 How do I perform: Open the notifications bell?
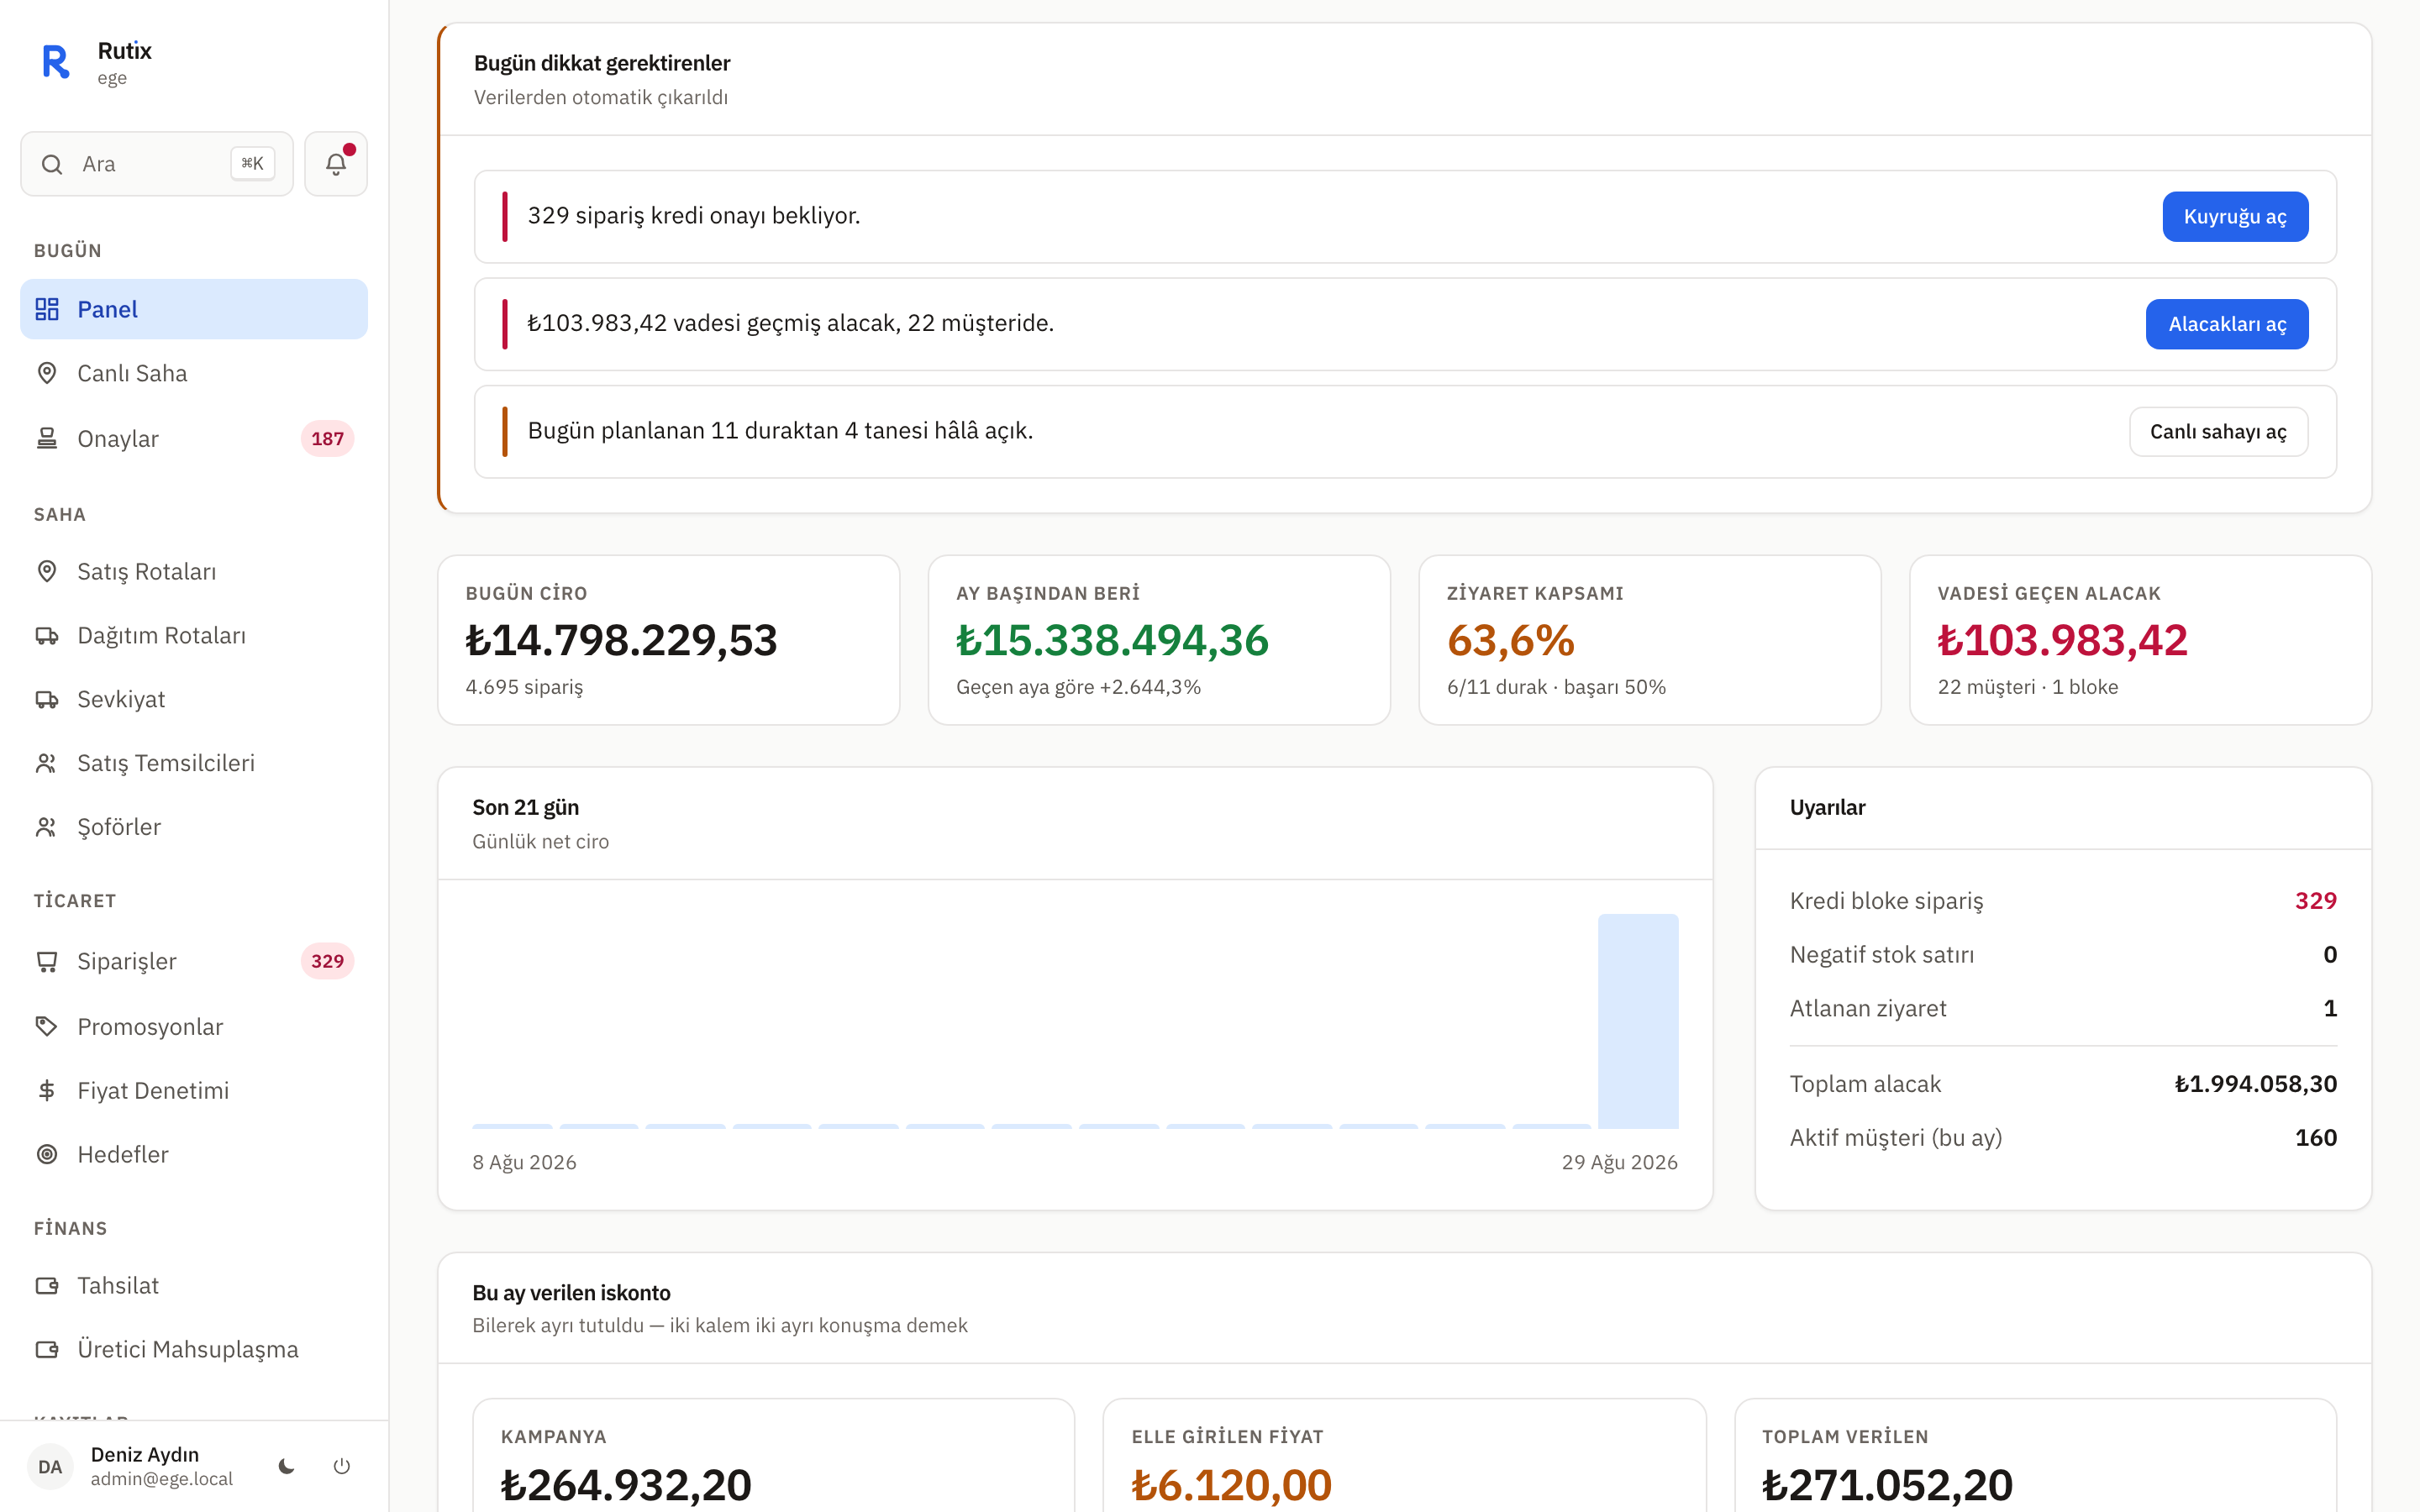[x=336, y=164]
